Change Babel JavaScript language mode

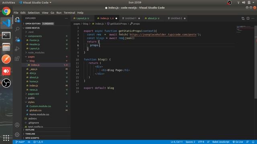(221, 142)
